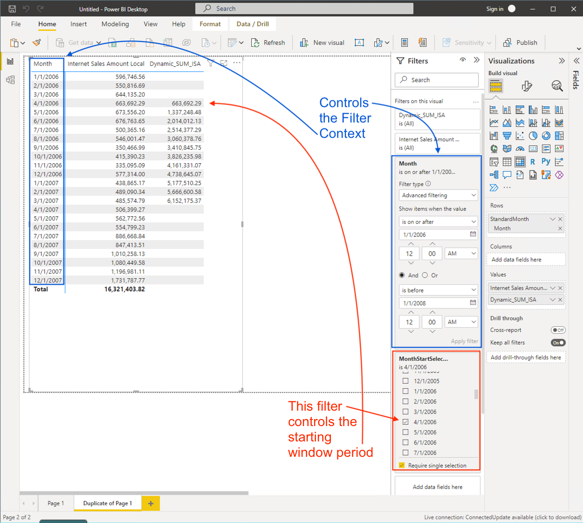
Task: Open the View ribbon tab
Action: tap(151, 24)
